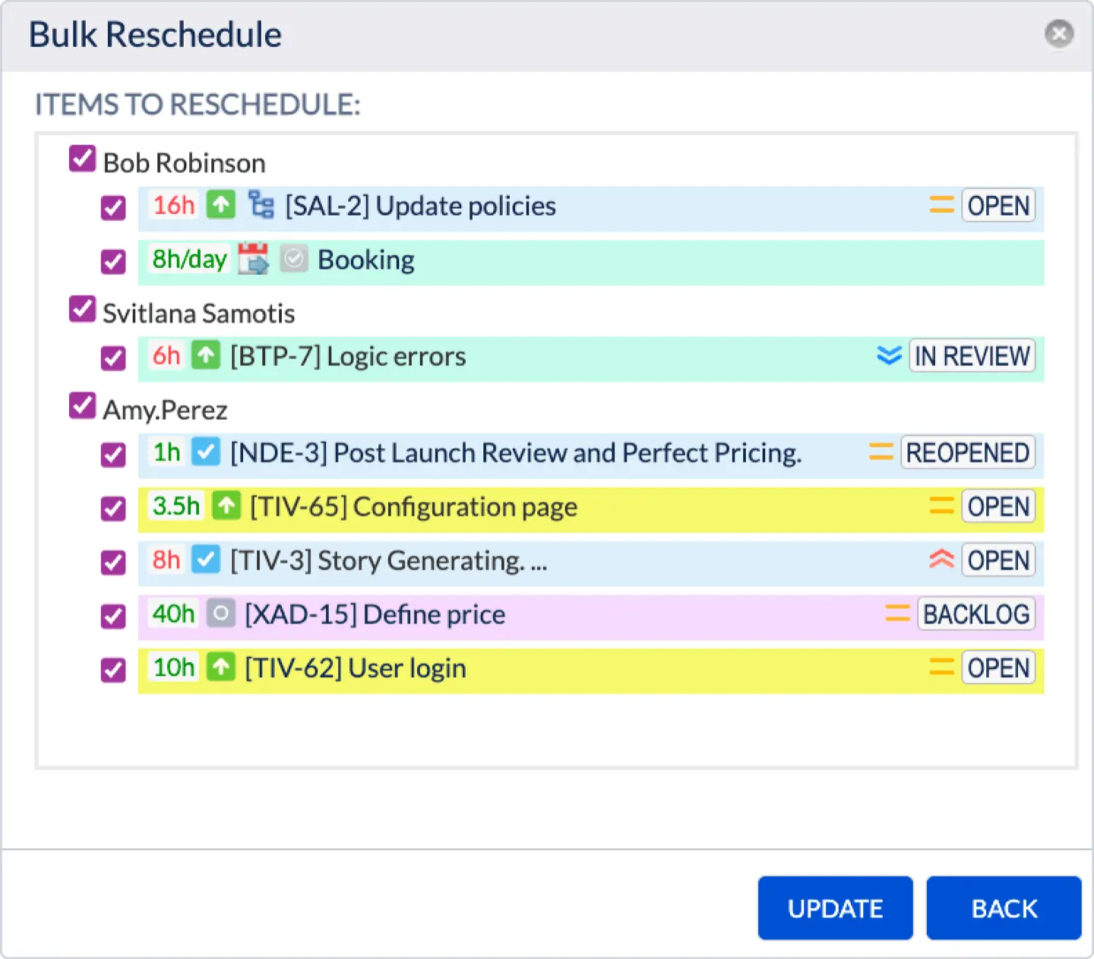Screen dimensions: 1094x959
Task: Uncheck the Bob Robinson checkbox
Action: (81, 158)
